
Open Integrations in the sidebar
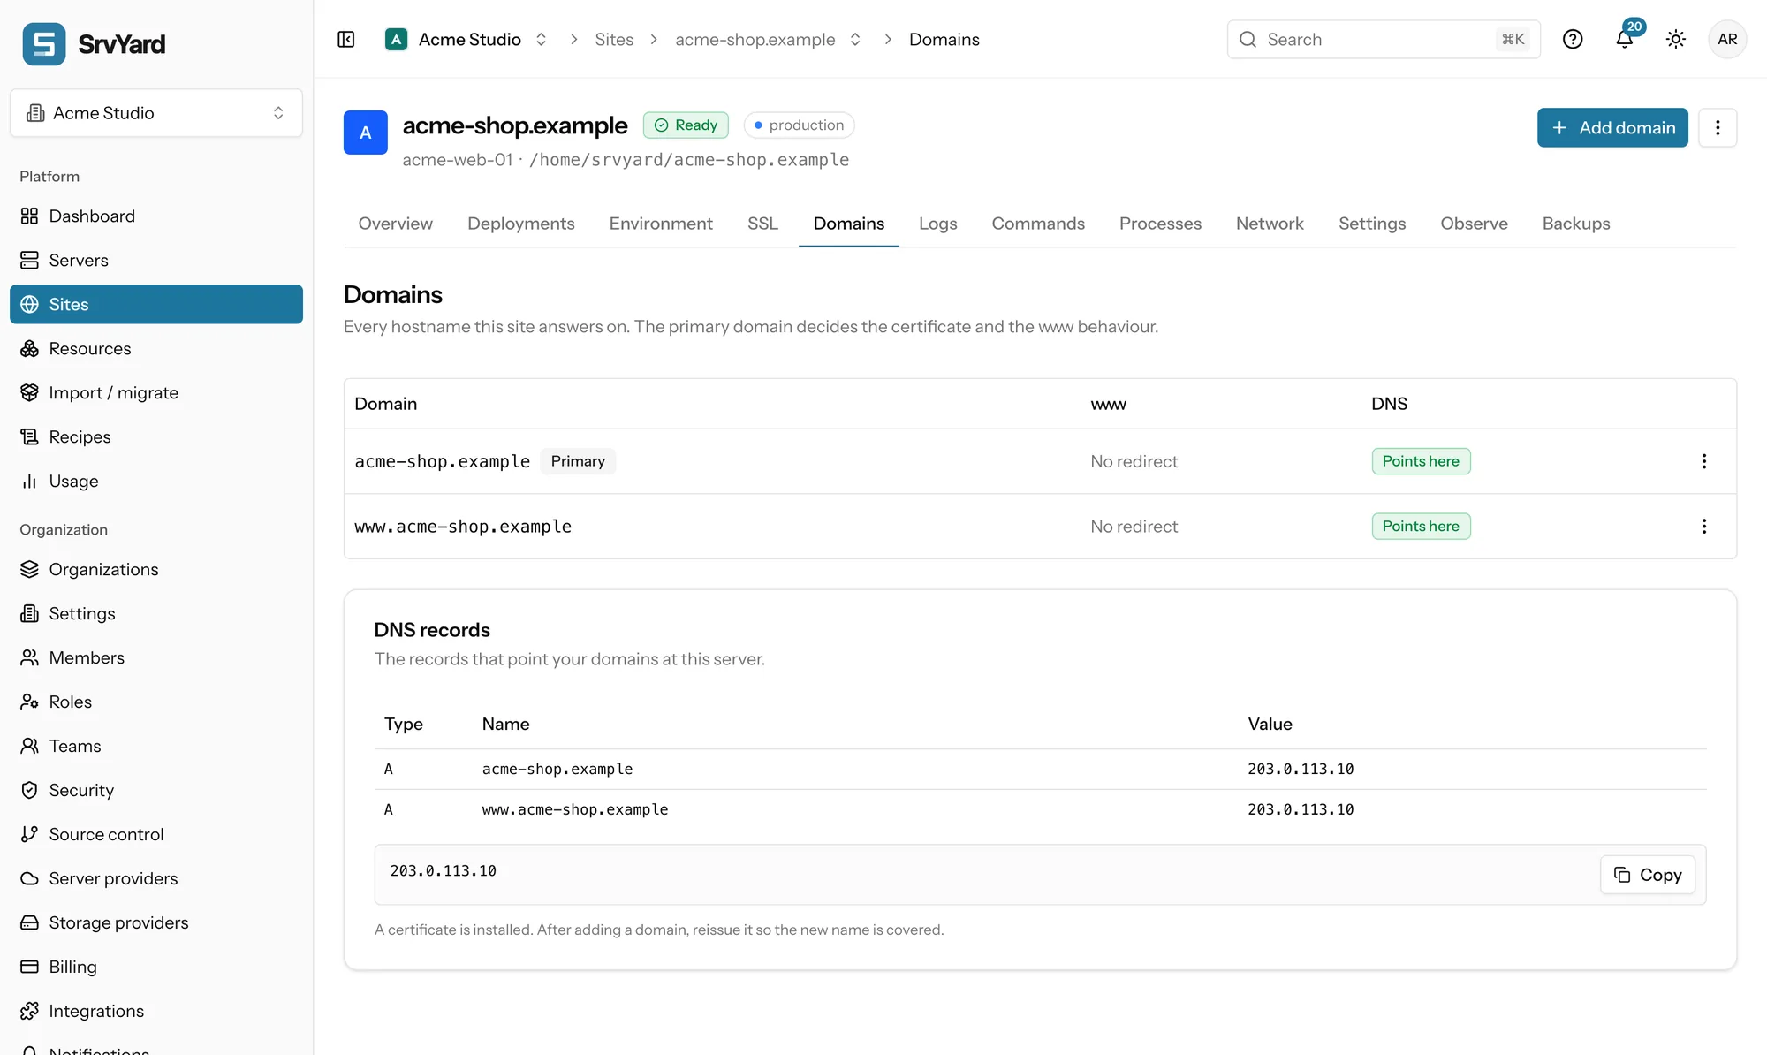156,1012
